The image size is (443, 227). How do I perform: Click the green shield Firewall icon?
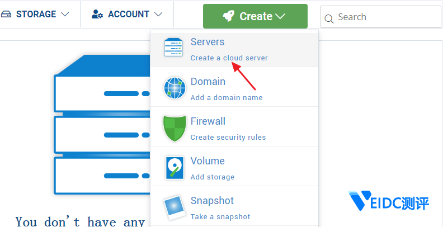(x=175, y=128)
